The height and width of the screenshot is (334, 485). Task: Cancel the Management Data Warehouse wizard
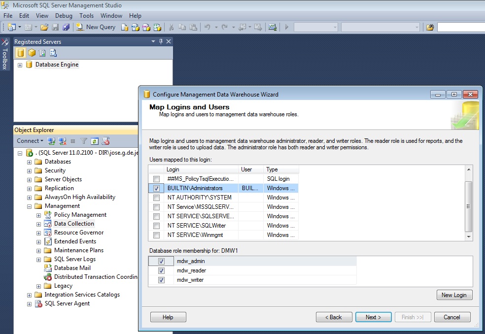[x=452, y=317]
